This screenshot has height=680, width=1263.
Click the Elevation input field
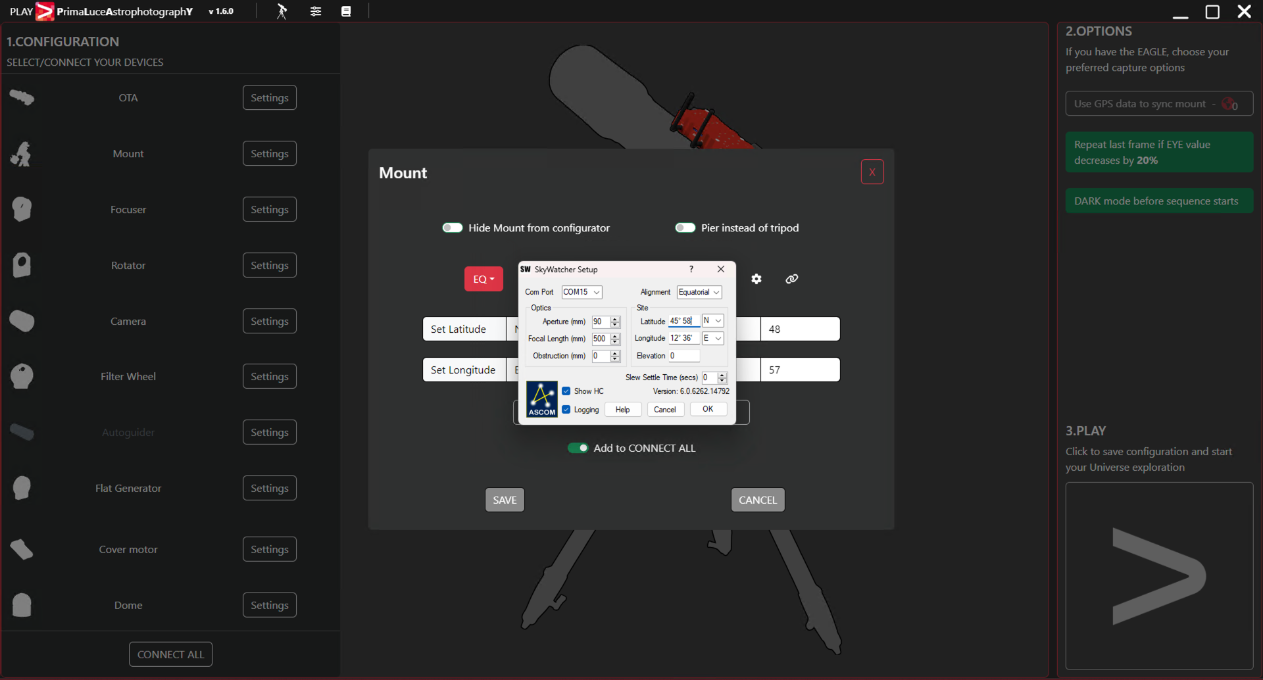684,356
